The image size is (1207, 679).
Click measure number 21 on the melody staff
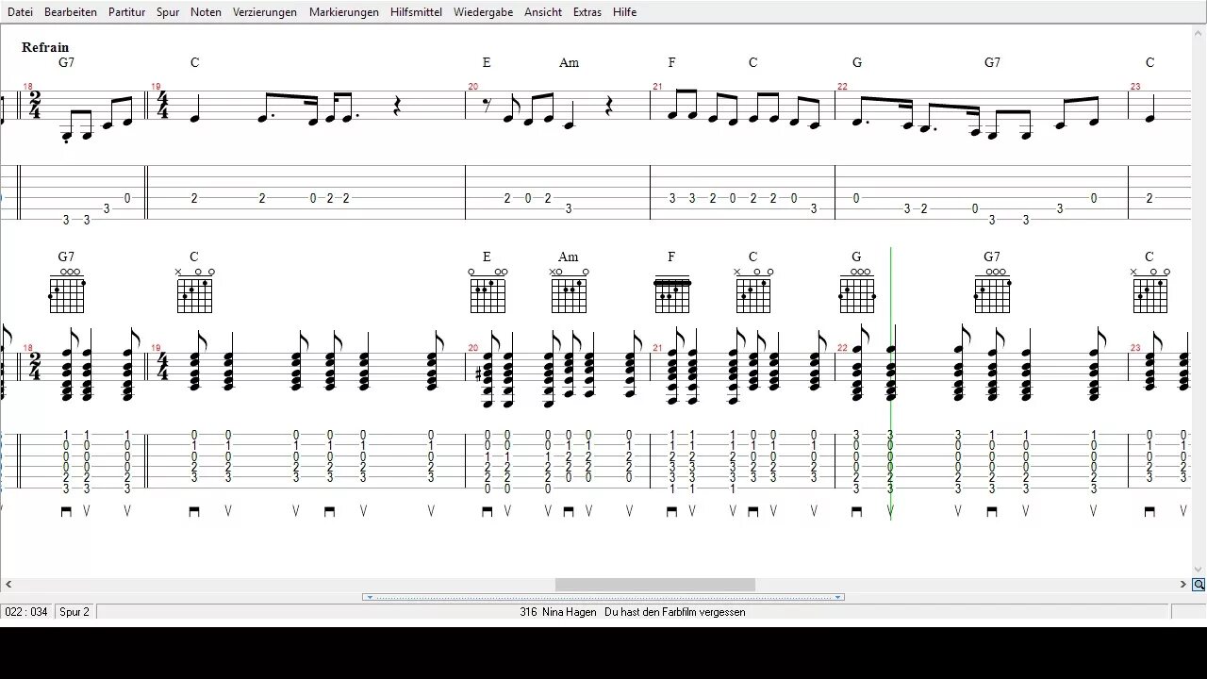[x=657, y=87]
